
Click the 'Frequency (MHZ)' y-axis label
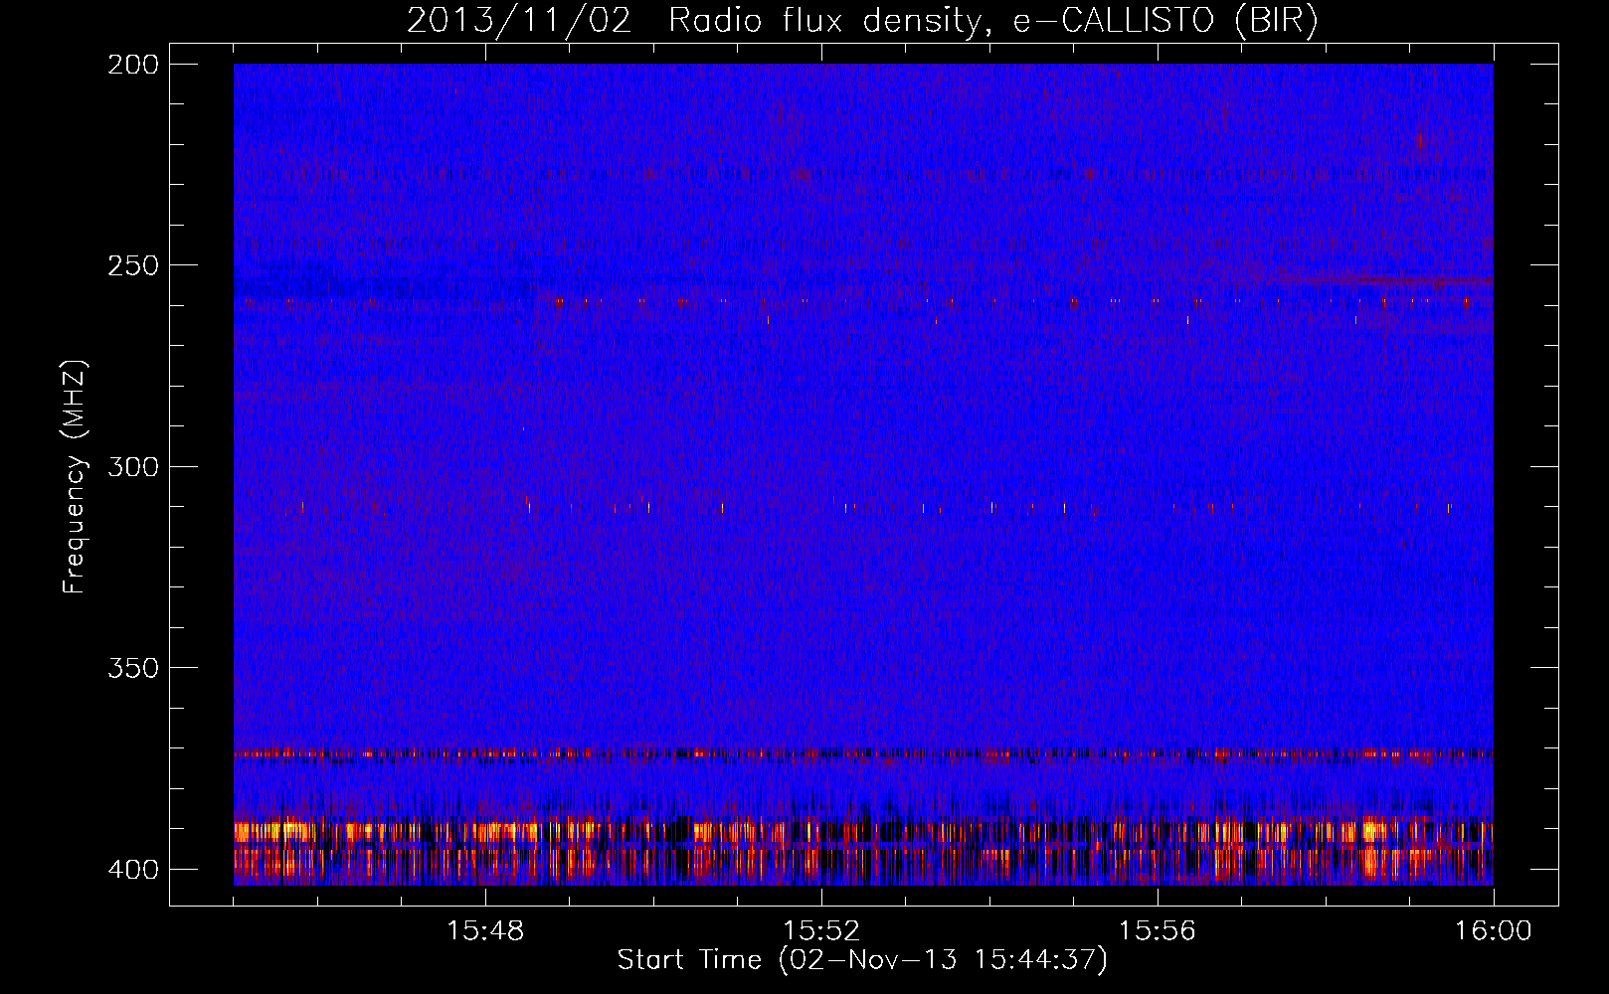point(75,477)
